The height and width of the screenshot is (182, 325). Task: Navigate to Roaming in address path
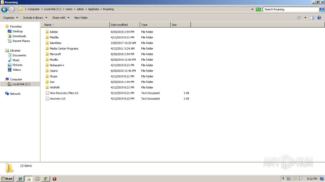(x=108, y=9)
